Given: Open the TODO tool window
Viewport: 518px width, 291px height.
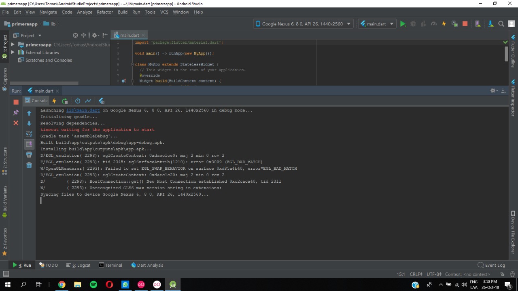Looking at the screenshot, I should coord(49,265).
